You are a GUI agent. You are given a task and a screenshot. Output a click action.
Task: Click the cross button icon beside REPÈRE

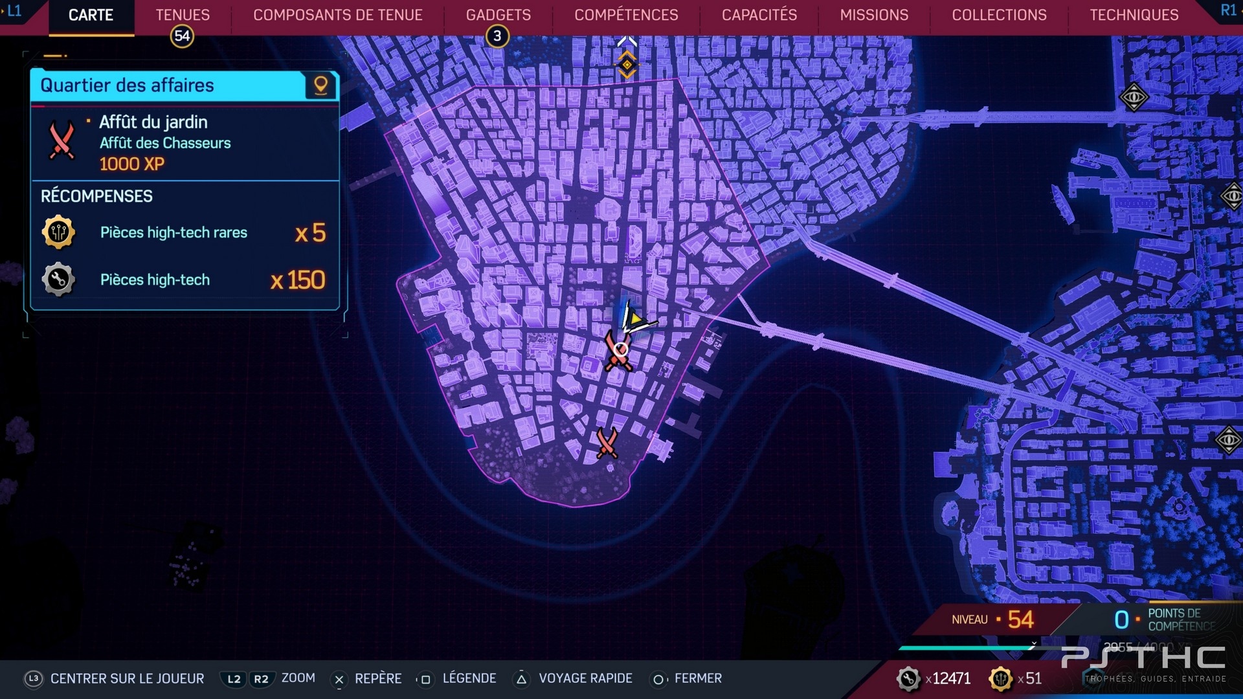pos(339,680)
